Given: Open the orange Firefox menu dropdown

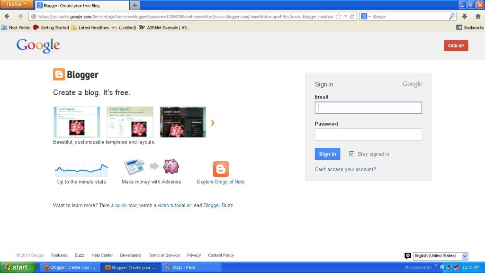Looking at the screenshot, I should [16, 3].
